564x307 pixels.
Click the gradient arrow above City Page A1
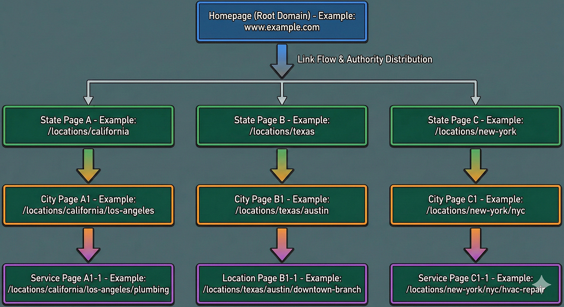pos(88,165)
